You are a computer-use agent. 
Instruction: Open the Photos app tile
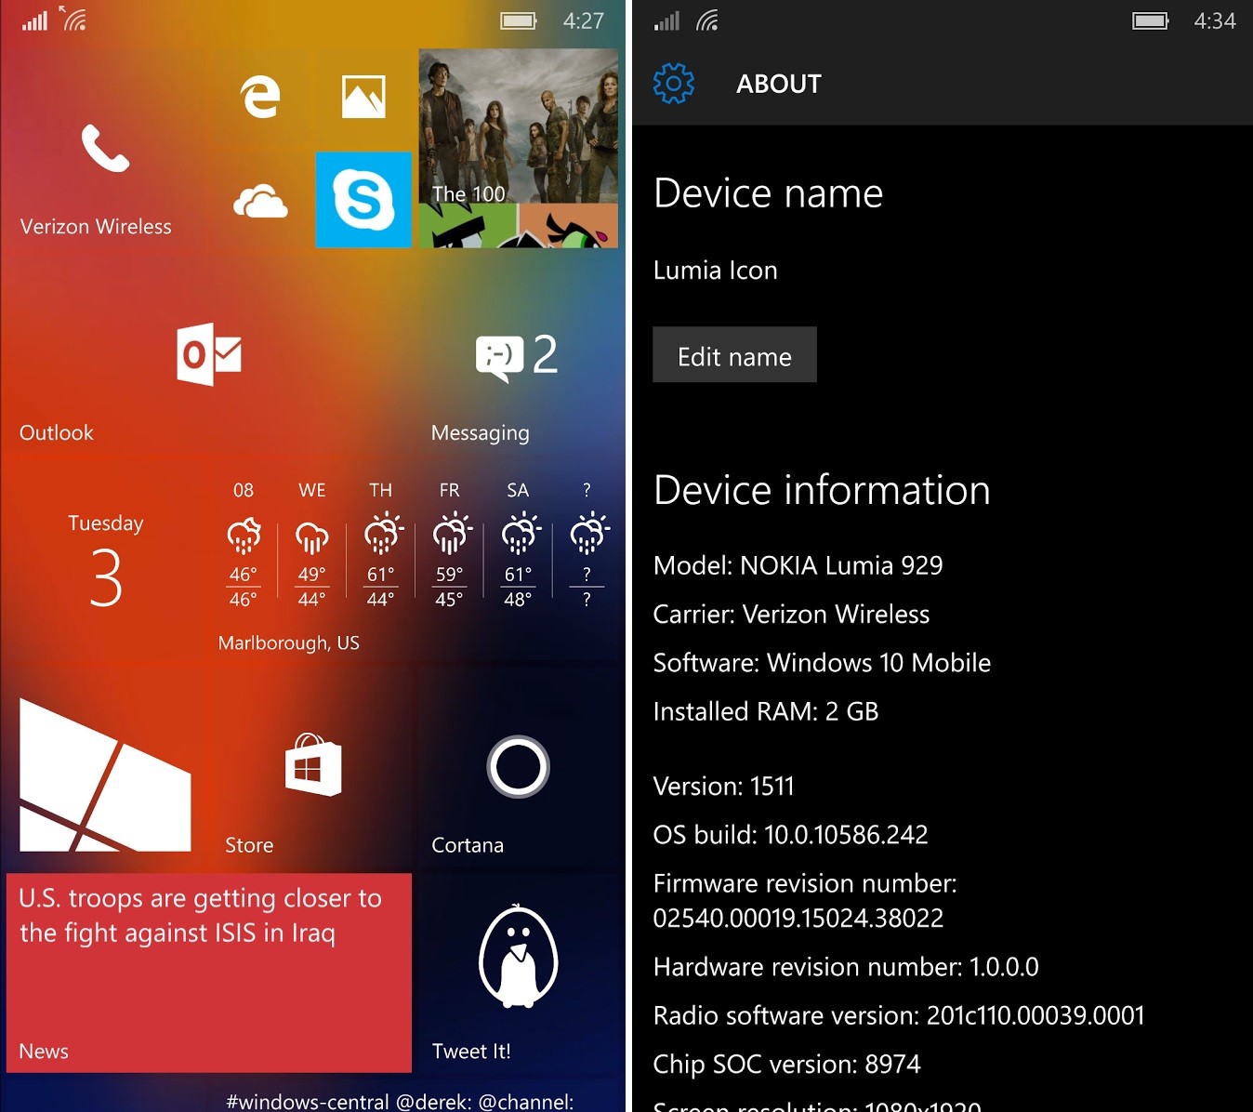(x=363, y=96)
